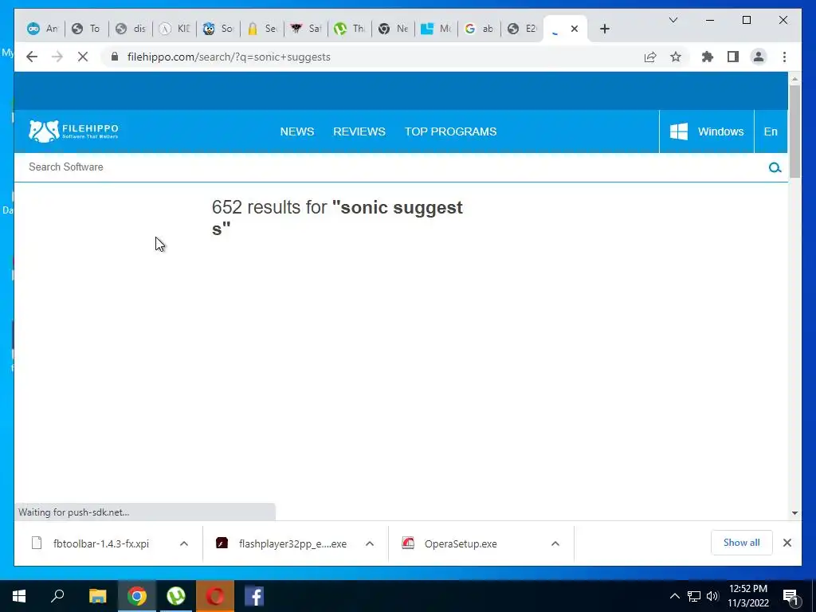Open the Windows platform selector
This screenshot has height=612, width=816.
pyautogui.click(x=706, y=131)
